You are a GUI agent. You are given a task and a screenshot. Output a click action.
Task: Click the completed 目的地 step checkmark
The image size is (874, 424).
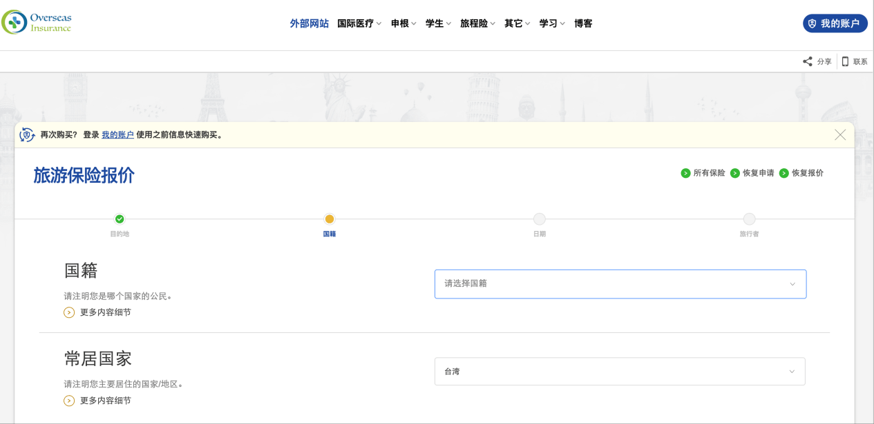click(120, 219)
